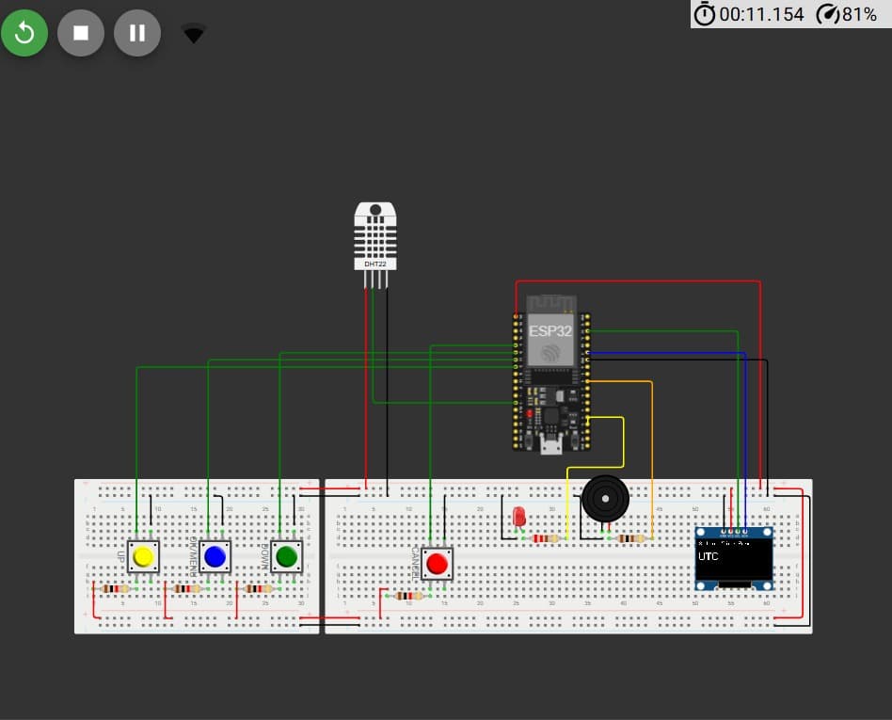
Task: Select the buzzer's series resistor
Action: (630, 538)
